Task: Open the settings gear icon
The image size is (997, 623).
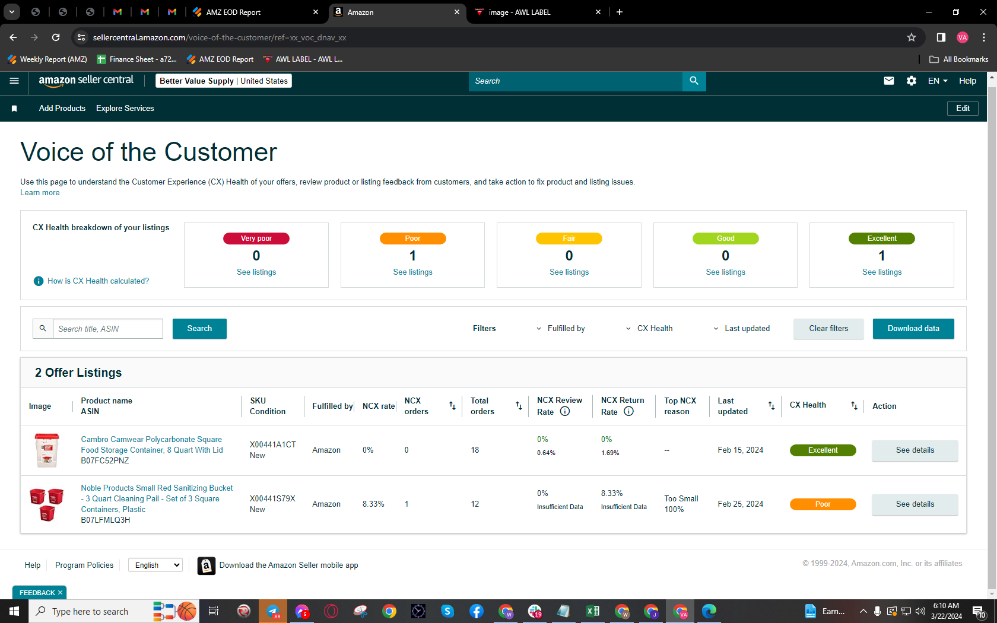Action: pyautogui.click(x=912, y=81)
